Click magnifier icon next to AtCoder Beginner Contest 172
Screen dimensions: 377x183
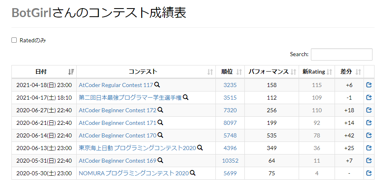(x=160, y=110)
